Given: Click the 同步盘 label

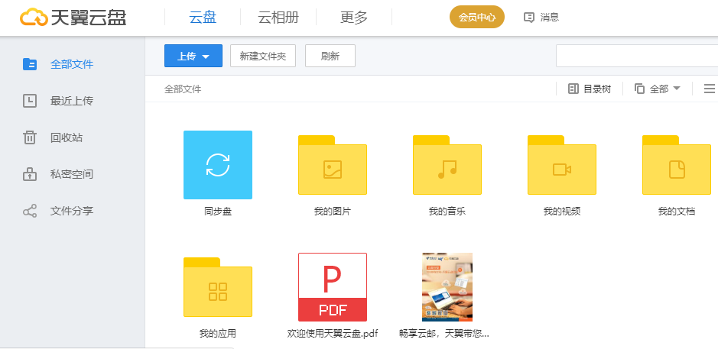Looking at the screenshot, I should pyautogui.click(x=218, y=212).
